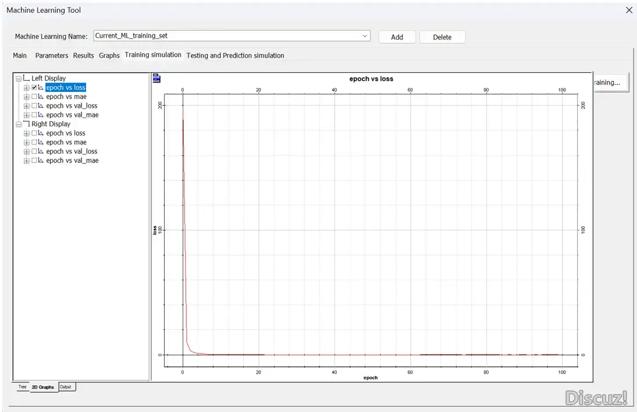Viewport: 637px width, 412px height.
Task: Switch to the Main tab
Action: pyautogui.click(x=20, y=55)
